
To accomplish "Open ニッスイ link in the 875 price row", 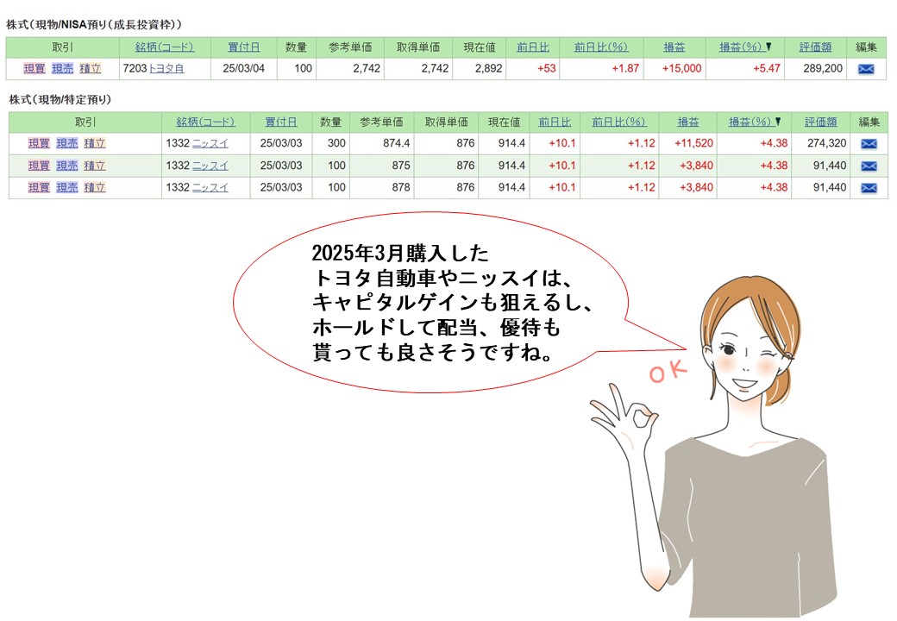I will [210, 166].
